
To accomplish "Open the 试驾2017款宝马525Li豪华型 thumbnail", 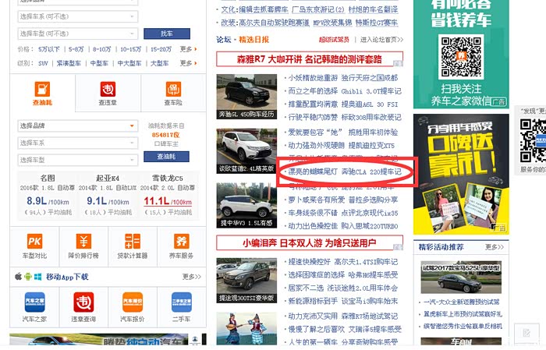I will [x=461, y=277].
